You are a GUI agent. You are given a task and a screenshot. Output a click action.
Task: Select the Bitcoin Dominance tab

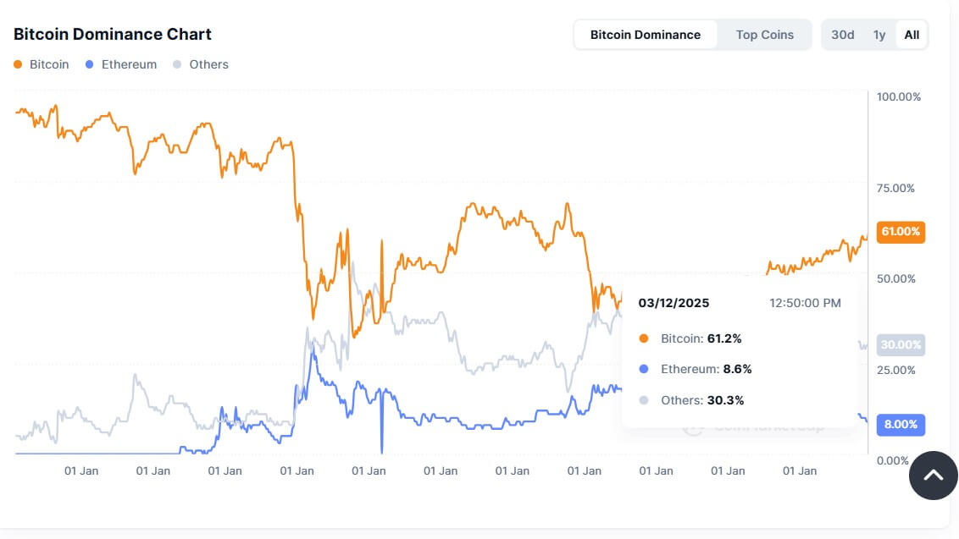point(646,35)
